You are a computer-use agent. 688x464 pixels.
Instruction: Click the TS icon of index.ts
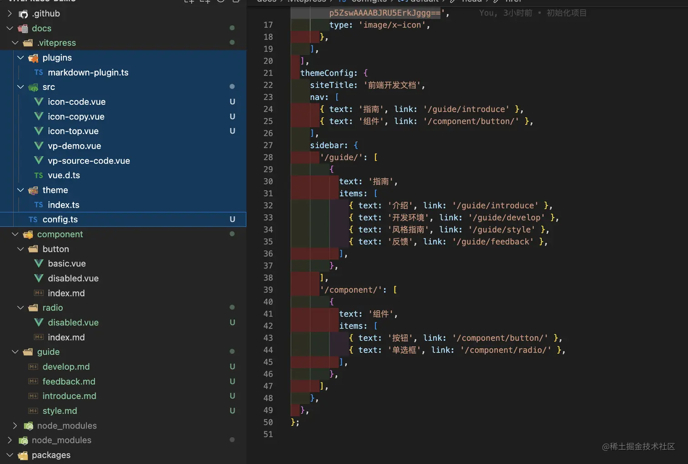(39, 205)
